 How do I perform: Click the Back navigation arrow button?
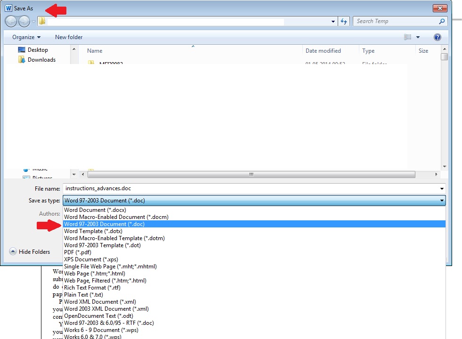(11, 22)
